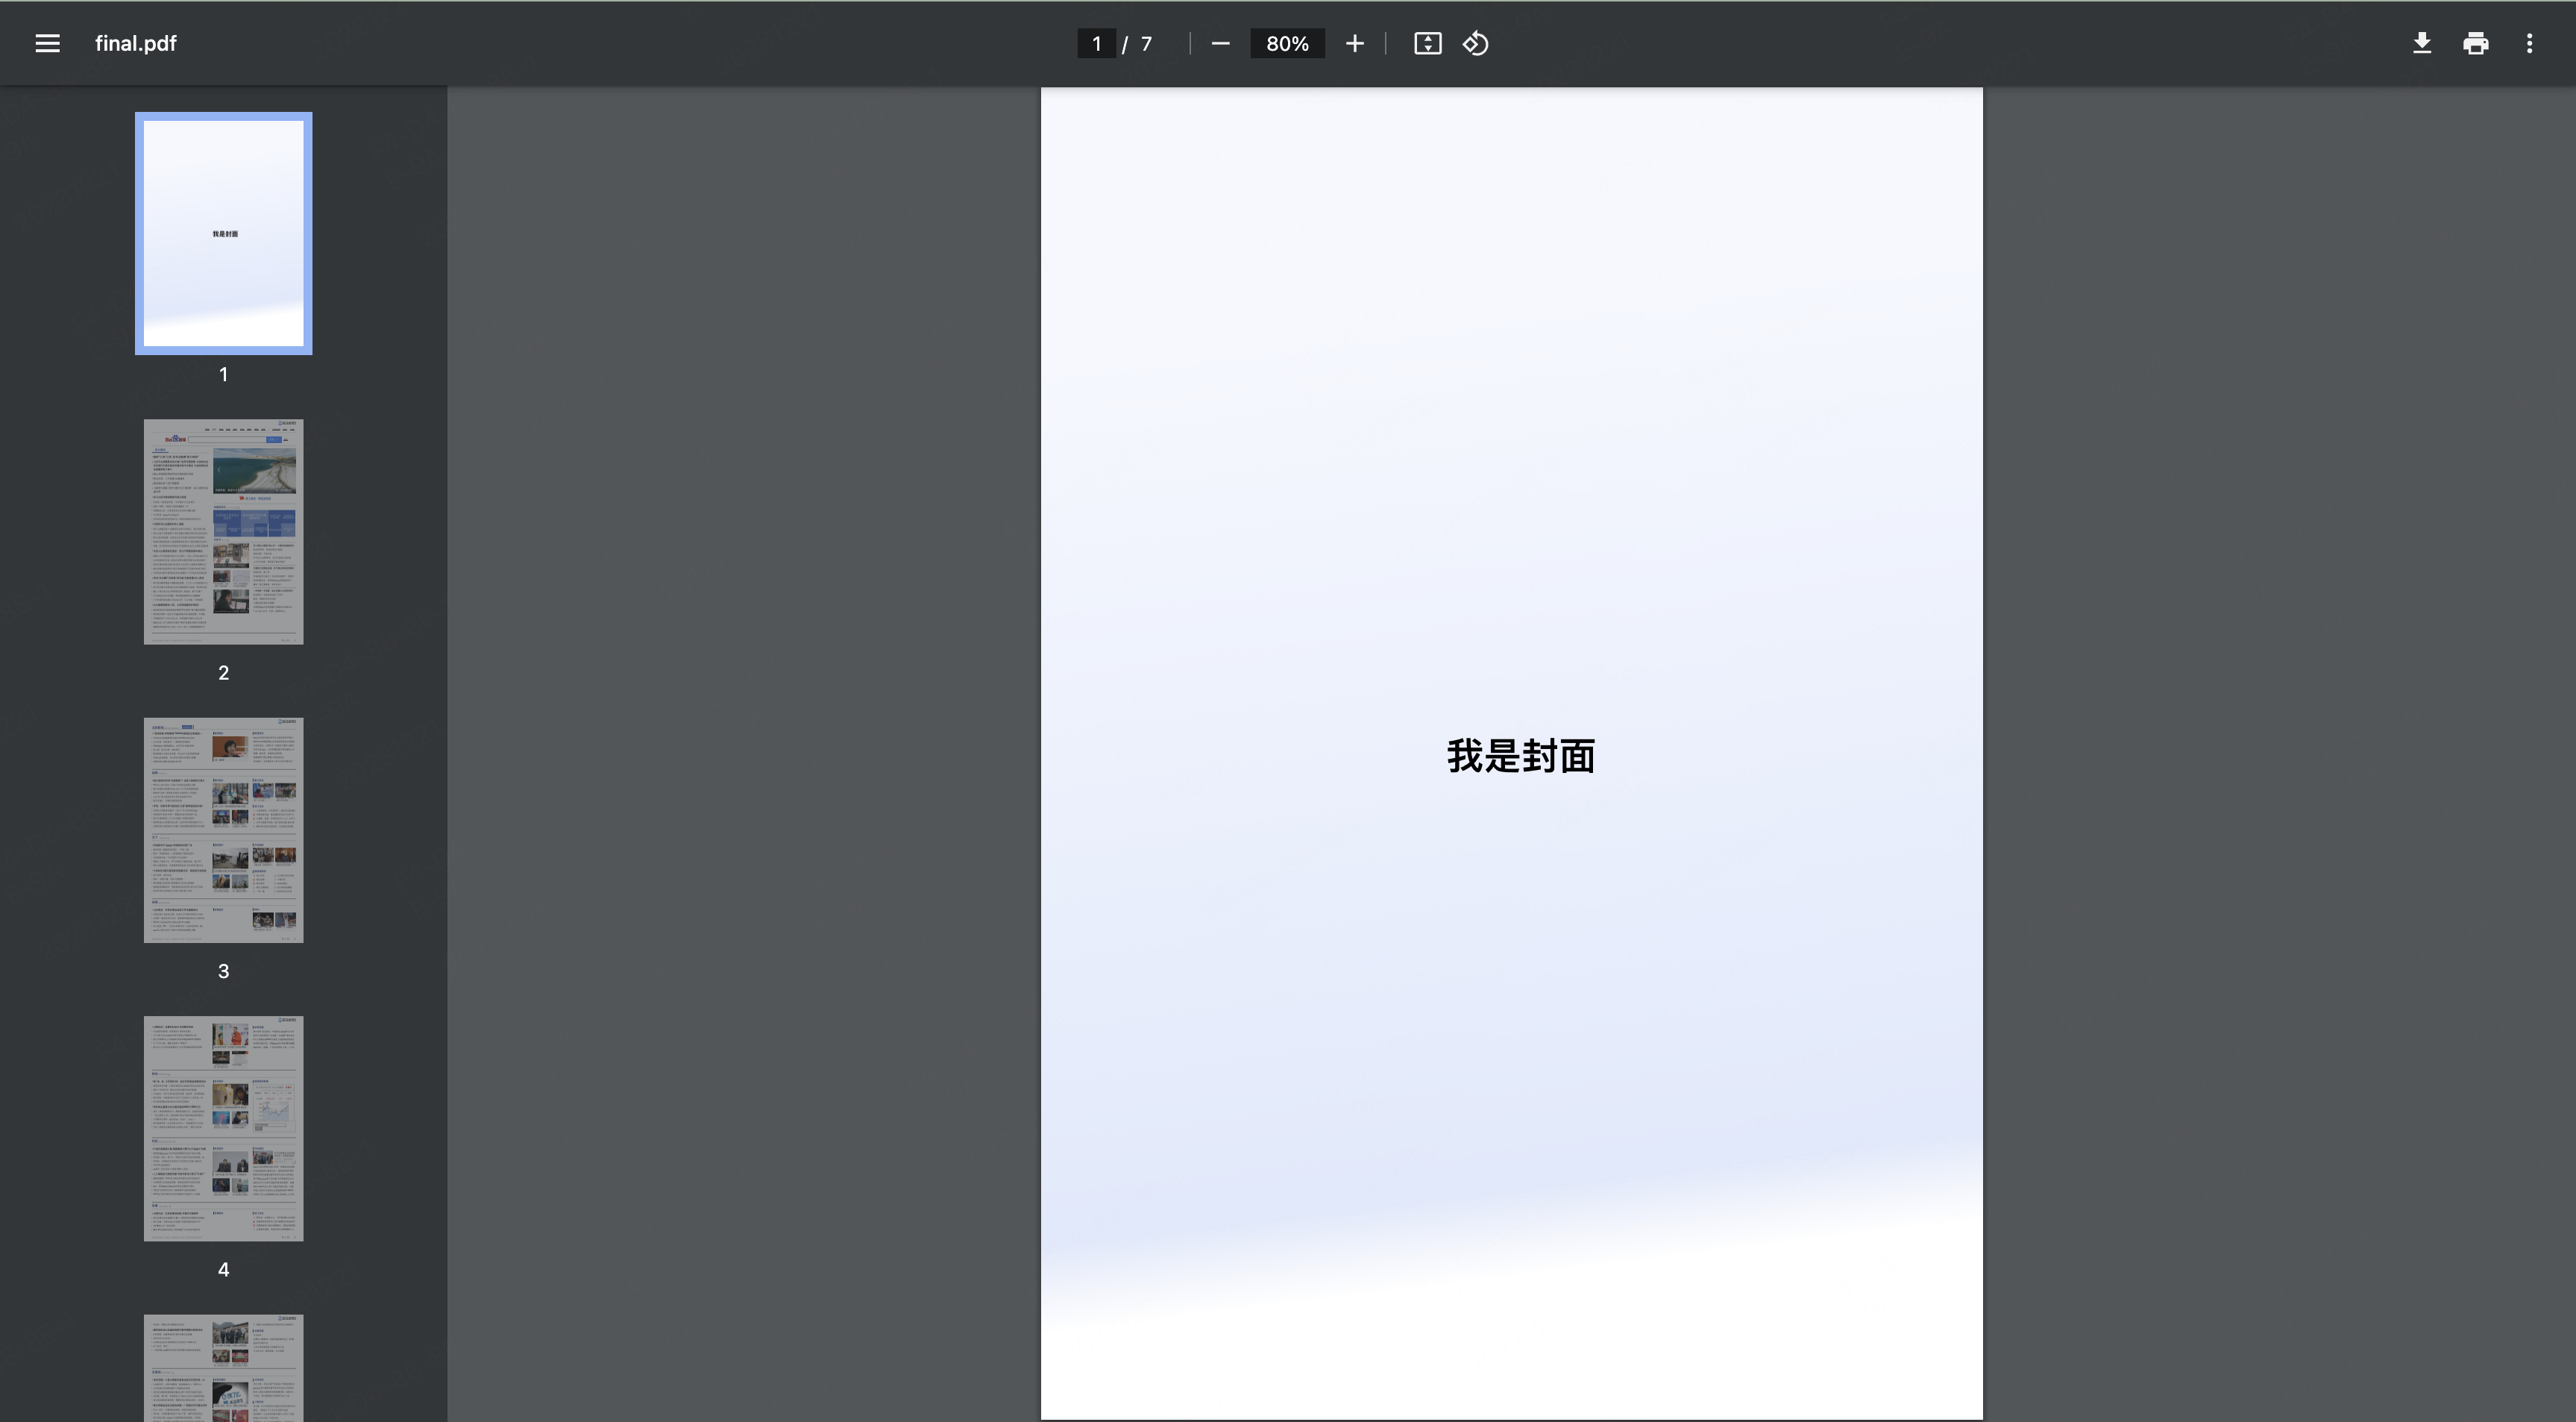Click the total page count 7
Viewport: 2576px width, 1422px height.
pyautogui.click(x=1146, y=43)
